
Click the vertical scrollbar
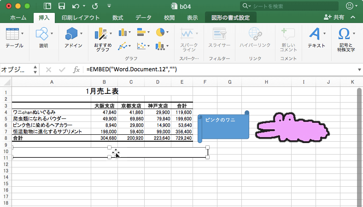point(359,147)
